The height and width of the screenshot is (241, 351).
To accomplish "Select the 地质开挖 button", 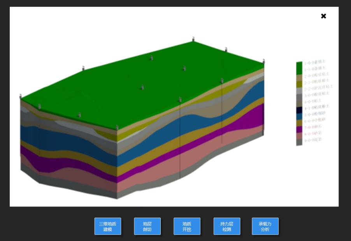I will pyautogui.click(x=187, y=226).
